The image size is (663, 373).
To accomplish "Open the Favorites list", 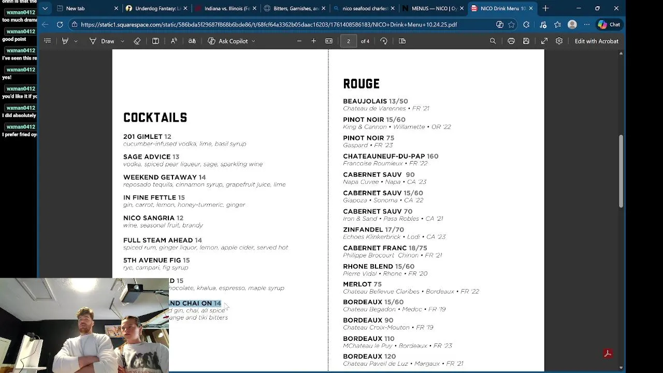I will pos(557,24).
